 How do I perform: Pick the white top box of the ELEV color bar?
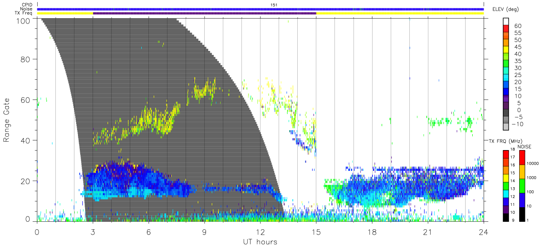coord(507,22)
